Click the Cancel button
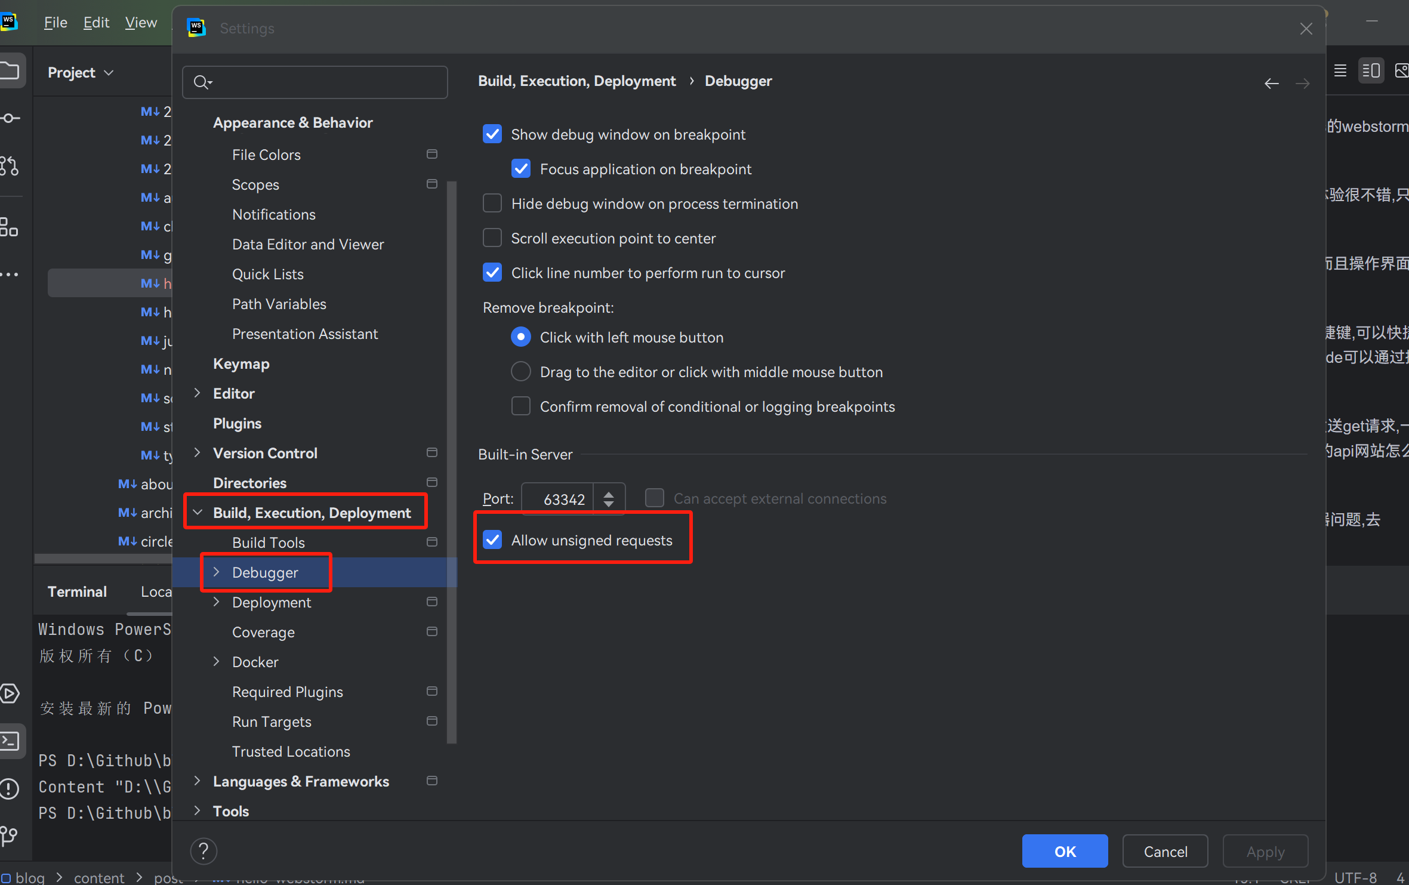This screenshot has width=1409, height=885. pyautogui.click(x=1166, y=852)
